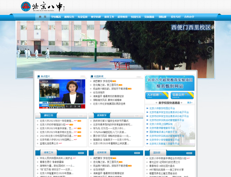Select the 教育教学 panel tab

tap(102, 115)
